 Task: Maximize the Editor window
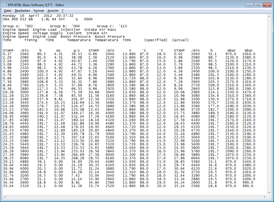click(258, 5)
